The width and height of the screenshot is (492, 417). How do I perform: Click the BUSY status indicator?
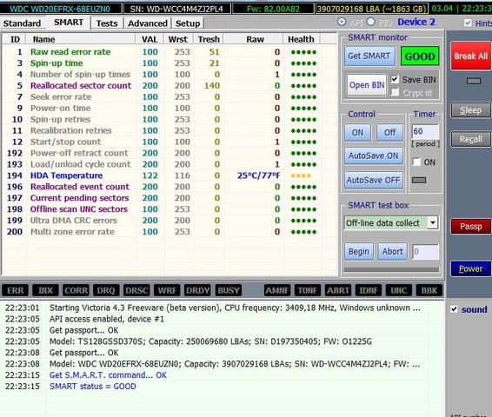point(228,291)
